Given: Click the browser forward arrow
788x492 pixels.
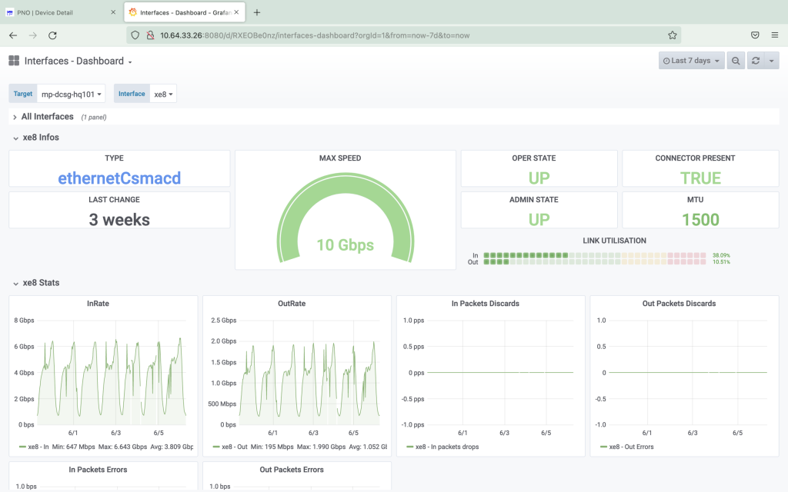Looking at the screenshot, I should coord(32,35).
